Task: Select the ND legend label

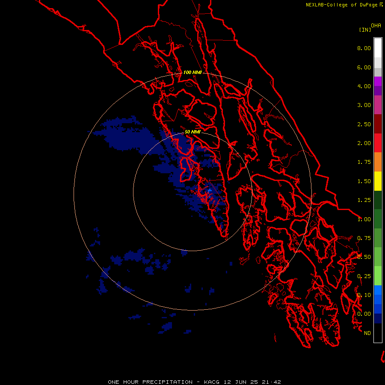Action: [367, 333]
